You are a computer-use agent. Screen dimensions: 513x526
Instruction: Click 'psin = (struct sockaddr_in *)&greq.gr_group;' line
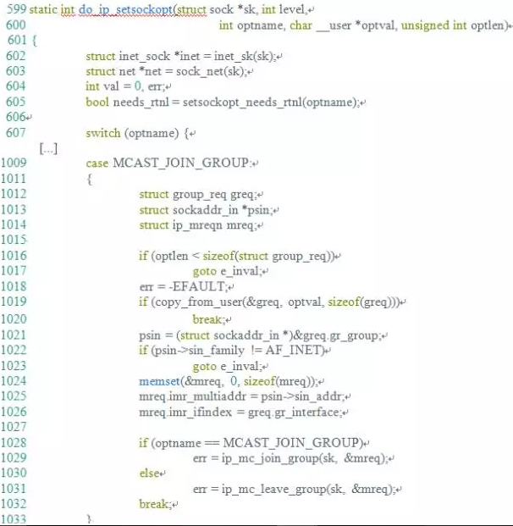261,335
